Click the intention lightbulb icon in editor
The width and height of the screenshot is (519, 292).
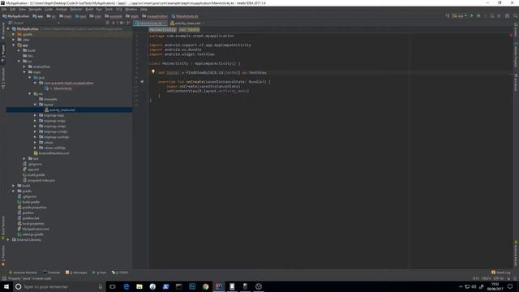(x=153, y=71)
